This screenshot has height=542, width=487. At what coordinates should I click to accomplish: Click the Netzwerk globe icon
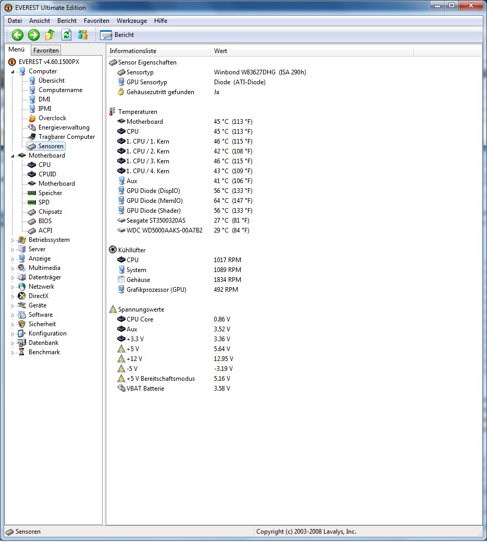click(22, 287)
